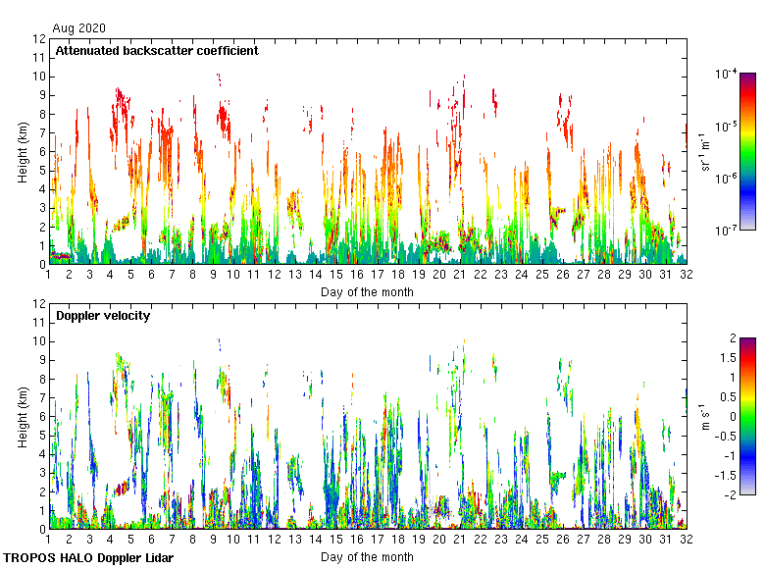Click the 2 label atop the velocity colorbar

coord(731,338)
